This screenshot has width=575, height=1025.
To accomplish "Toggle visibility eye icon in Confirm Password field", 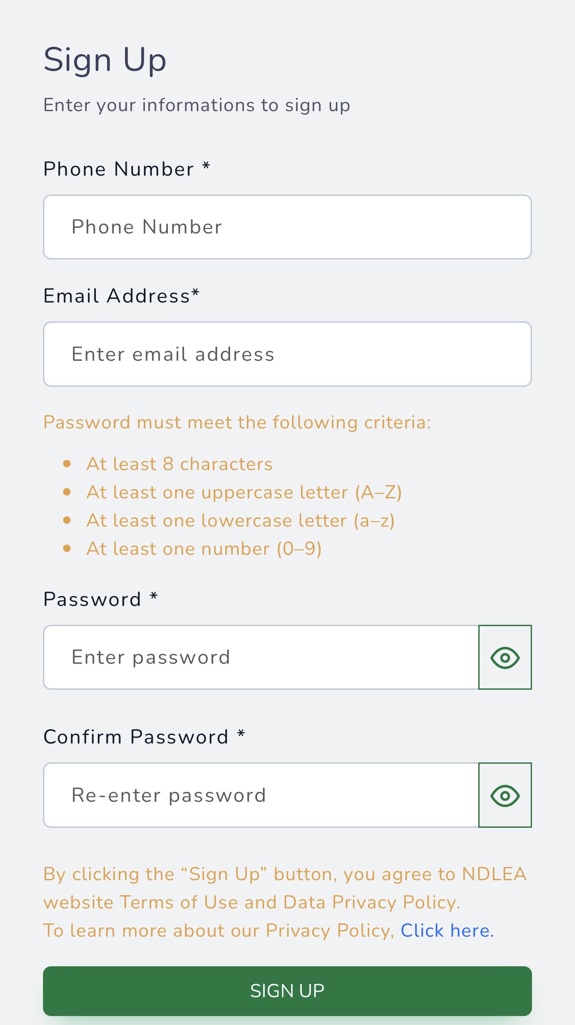I will pos(505,795).
